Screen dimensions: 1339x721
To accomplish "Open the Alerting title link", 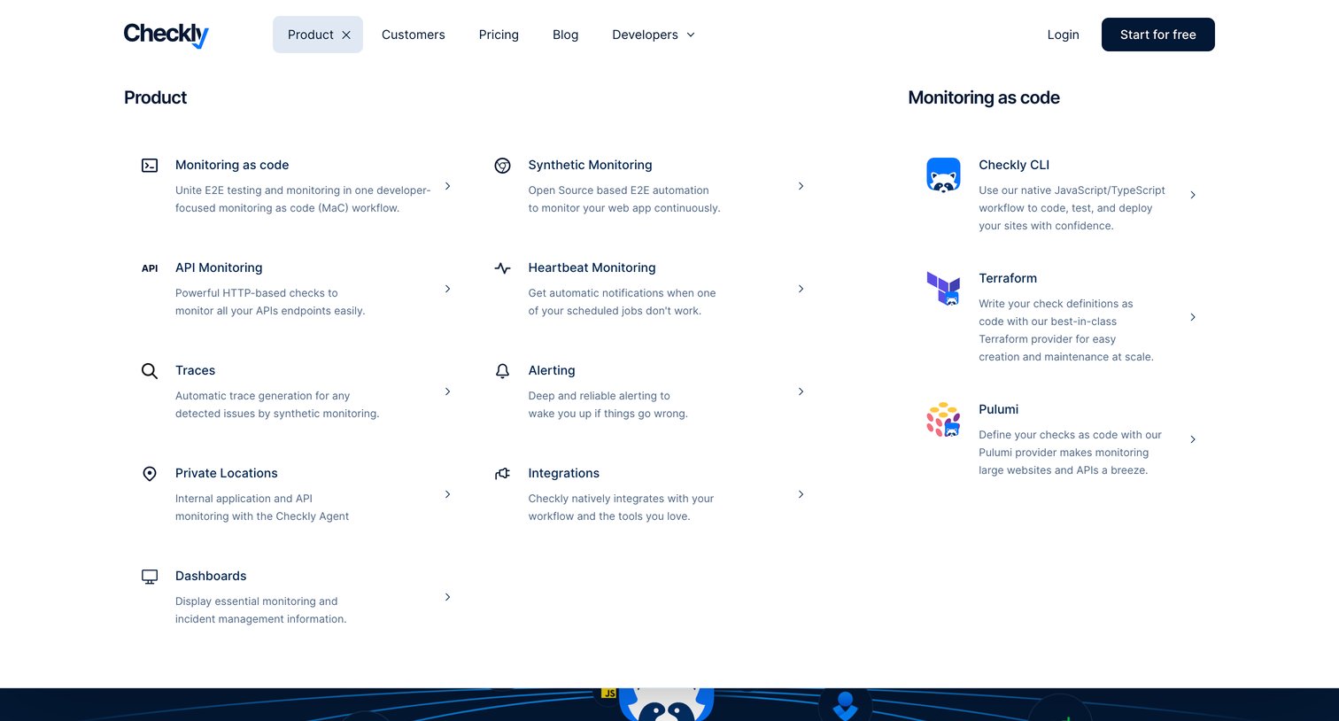I will coord(552,370).
